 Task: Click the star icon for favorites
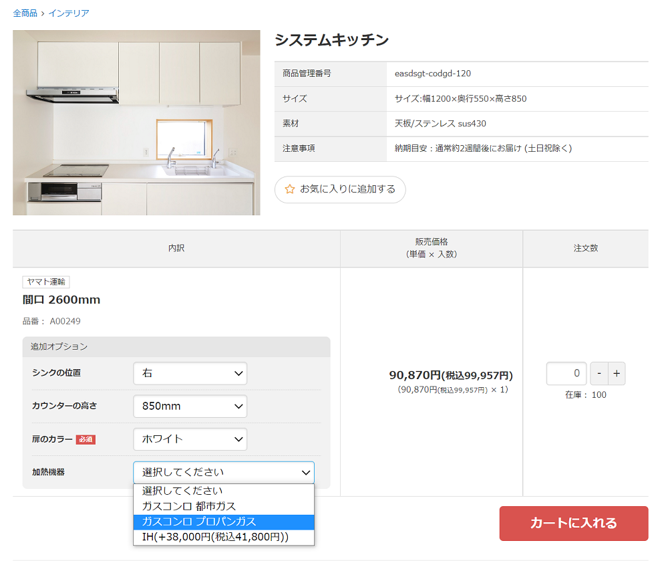click(x=290, y=189)
